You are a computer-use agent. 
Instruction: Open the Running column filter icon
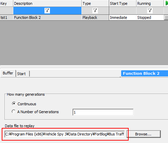click(150, 11)
